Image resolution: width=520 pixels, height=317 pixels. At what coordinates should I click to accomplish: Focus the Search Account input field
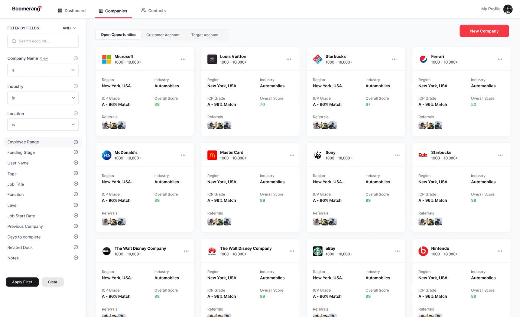tap(43, 41)
